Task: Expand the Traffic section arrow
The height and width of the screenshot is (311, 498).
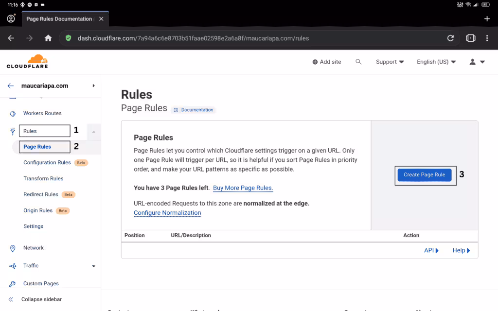Action: pyautogui.click(x=94, y=266)
